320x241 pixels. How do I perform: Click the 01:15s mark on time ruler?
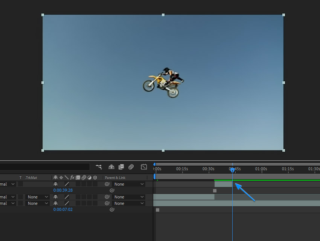pyautogui.click(x=288, y=169)
